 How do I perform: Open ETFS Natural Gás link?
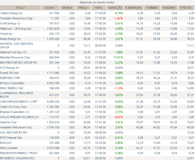[x=11, y=138]
